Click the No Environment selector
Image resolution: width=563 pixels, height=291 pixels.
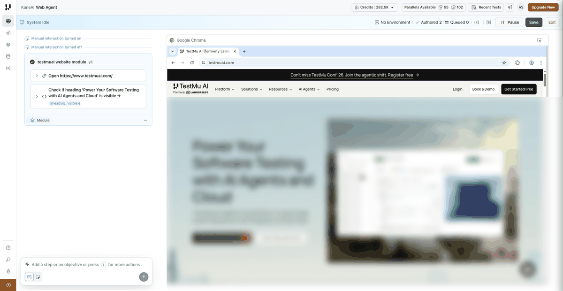click(393, 23)
